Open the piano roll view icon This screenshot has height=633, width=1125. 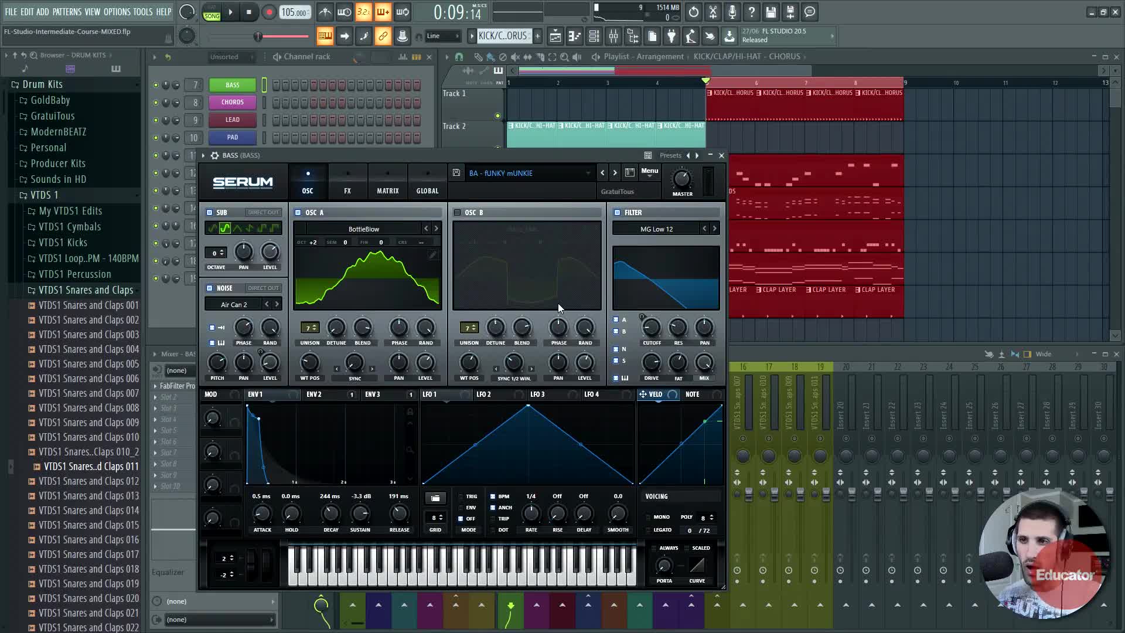pos(575,37)
